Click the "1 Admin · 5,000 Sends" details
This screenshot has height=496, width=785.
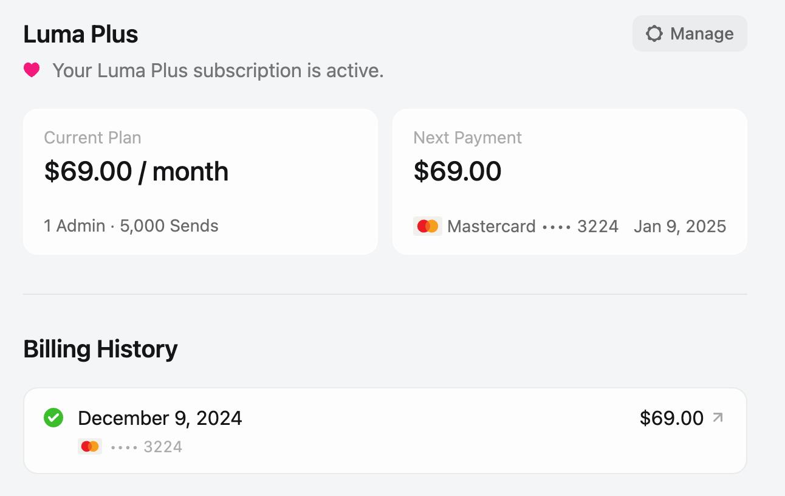(131, 226)
